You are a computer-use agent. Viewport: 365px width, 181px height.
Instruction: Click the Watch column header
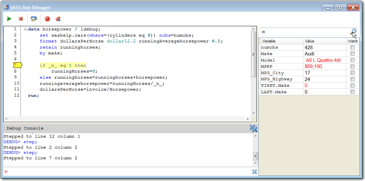[x=352, y=41]
